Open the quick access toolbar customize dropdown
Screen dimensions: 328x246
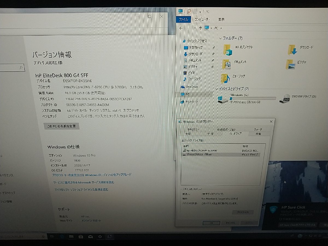pos(200,12)
